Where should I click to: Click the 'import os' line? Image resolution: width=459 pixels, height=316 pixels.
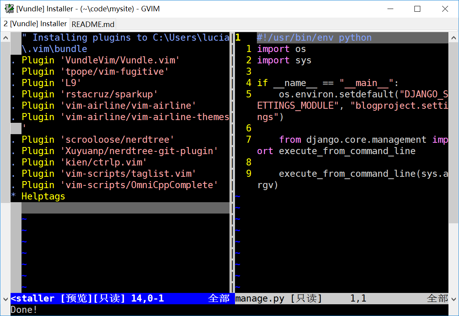pyautogui.click(x=281, y=49)
